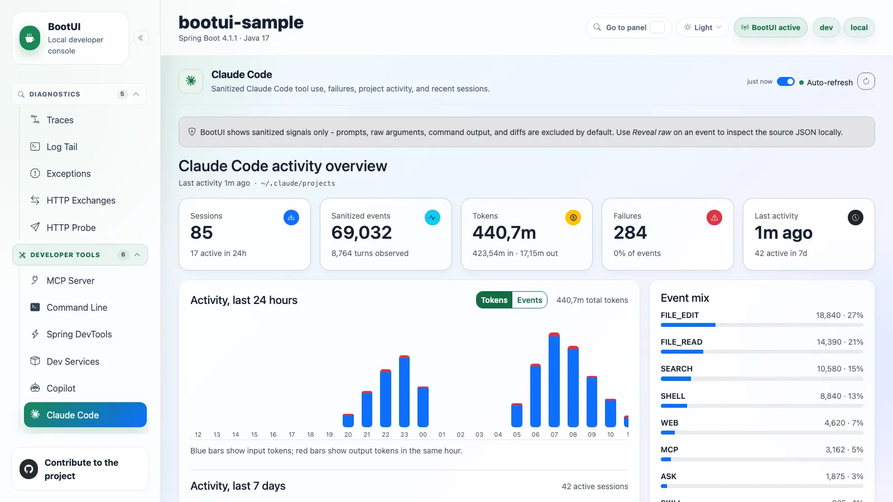This screenshot has height=502, width=893.
Task: Click the local profile badge
Action: tap(859, 27)
